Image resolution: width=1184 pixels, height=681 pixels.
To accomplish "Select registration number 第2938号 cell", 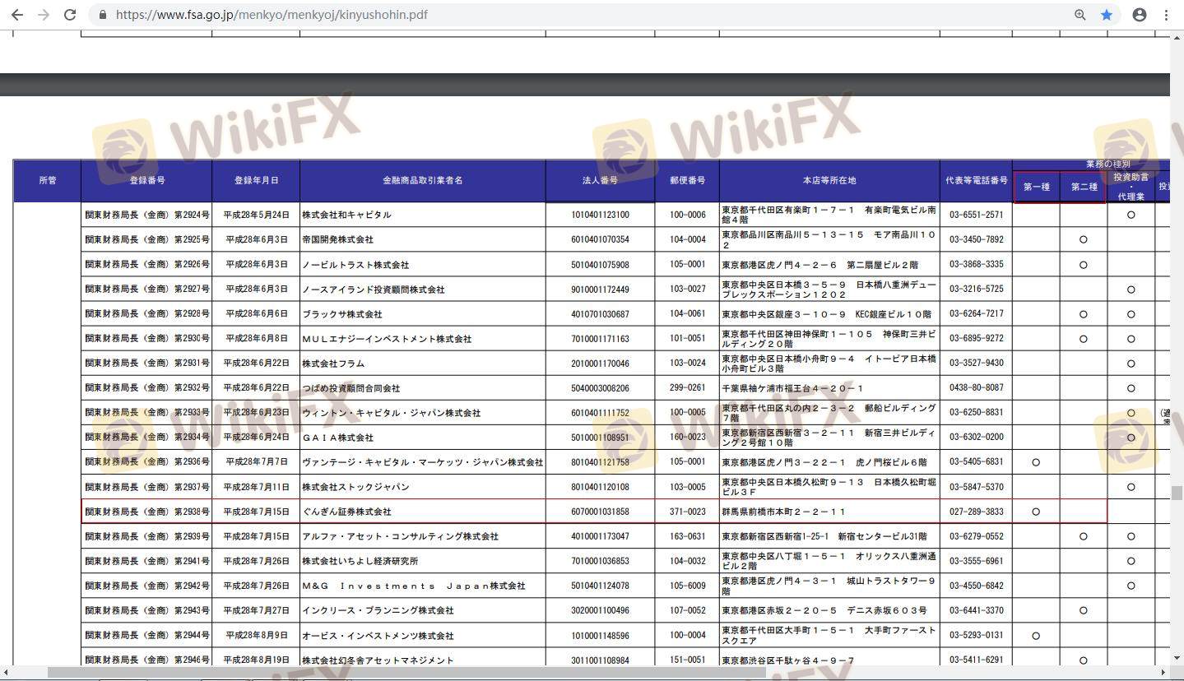I will pos(146,512).
